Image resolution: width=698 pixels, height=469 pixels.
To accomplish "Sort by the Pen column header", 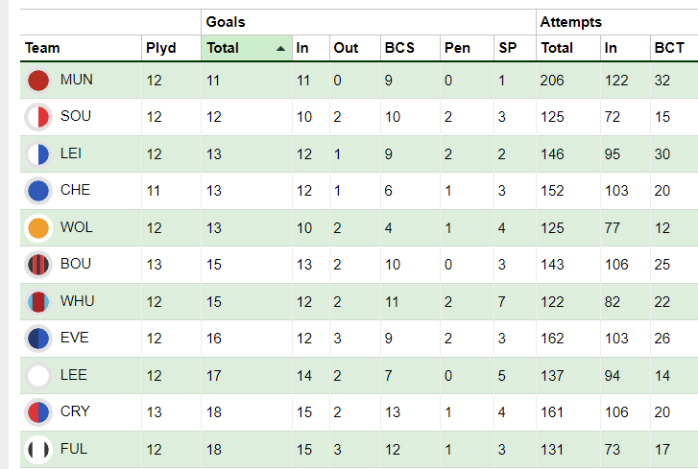I will (457, 48).
